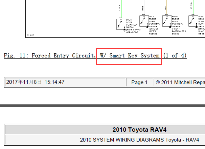
Task: Click the Right Front Door Courtesy Switch label
Action: (179, 25)
